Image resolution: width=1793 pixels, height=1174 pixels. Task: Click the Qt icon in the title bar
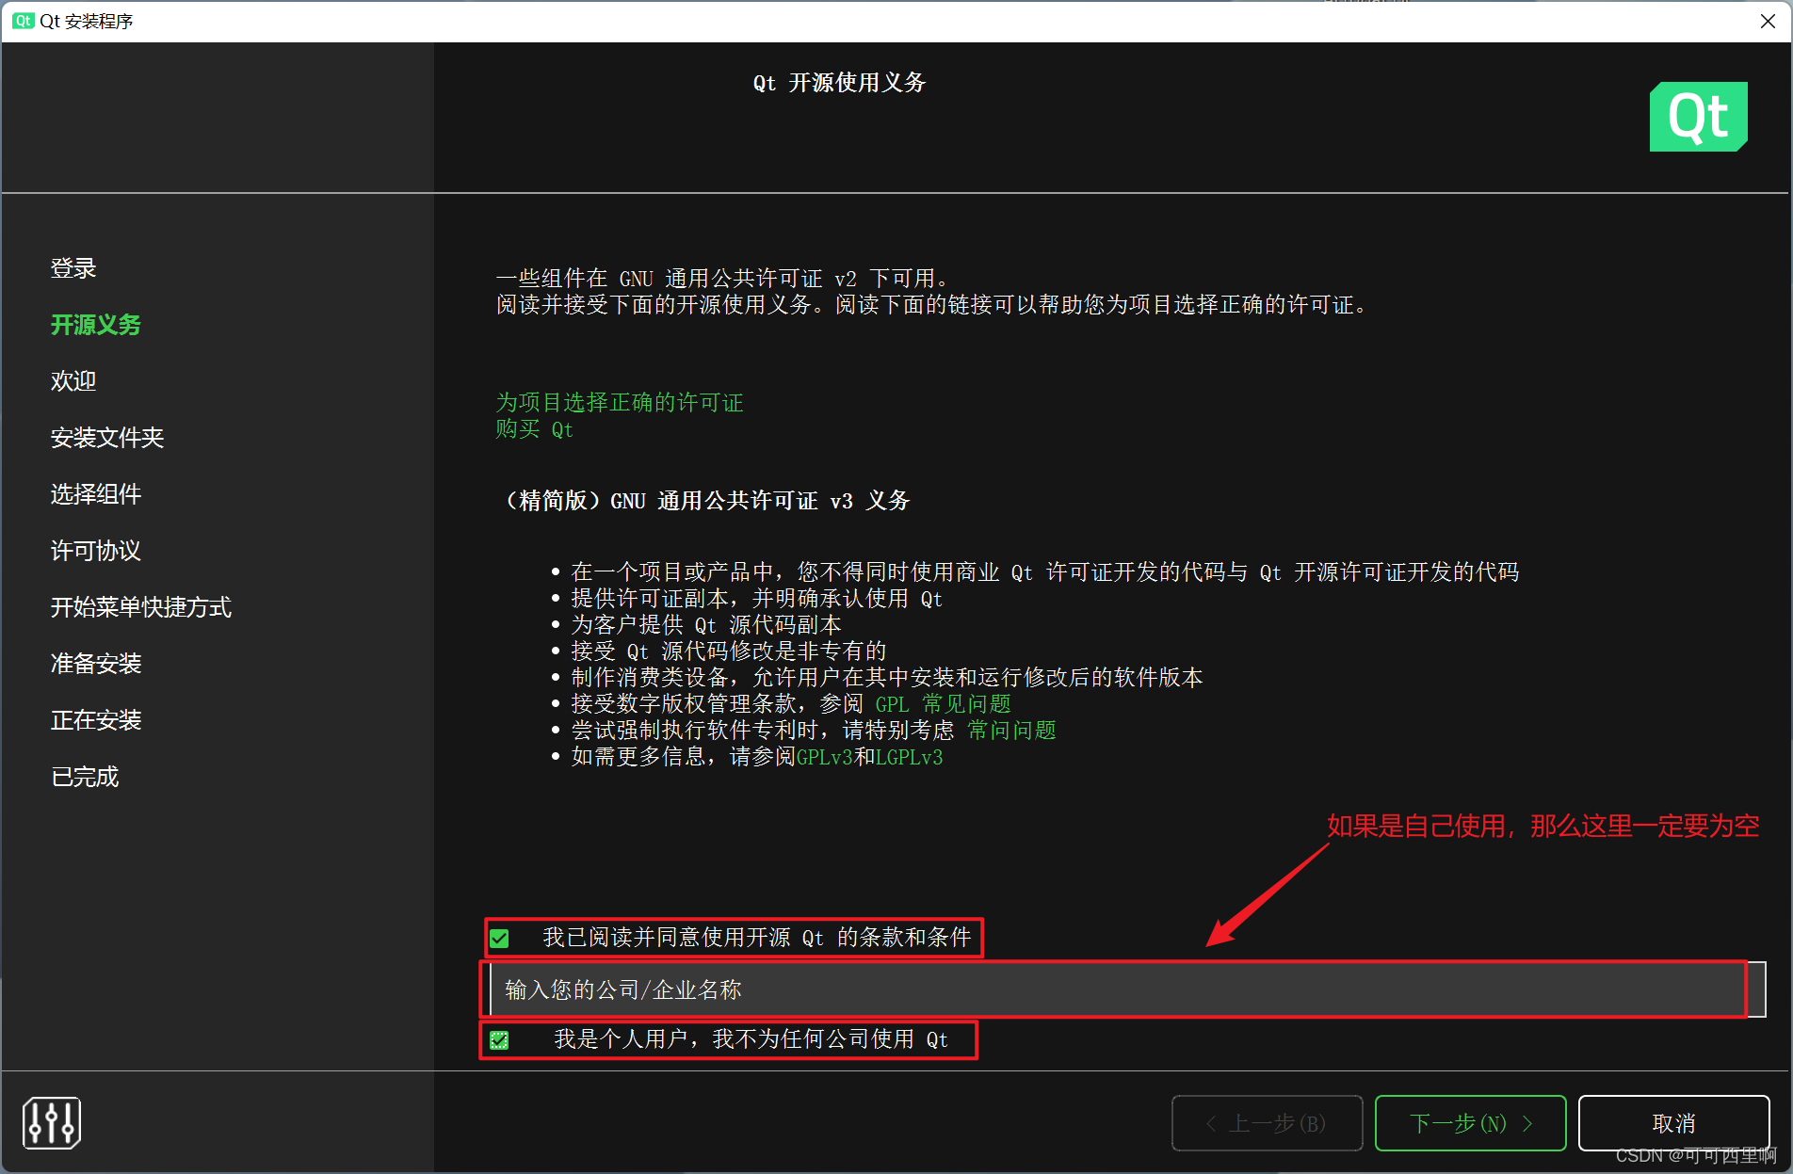(24, 21)
